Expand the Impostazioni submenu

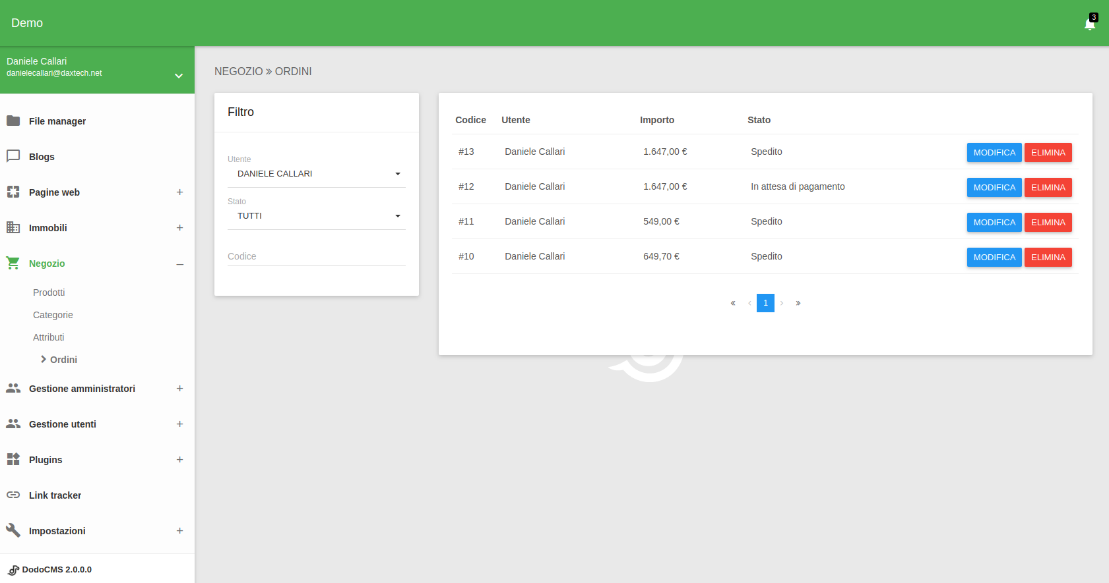(179, 531)
